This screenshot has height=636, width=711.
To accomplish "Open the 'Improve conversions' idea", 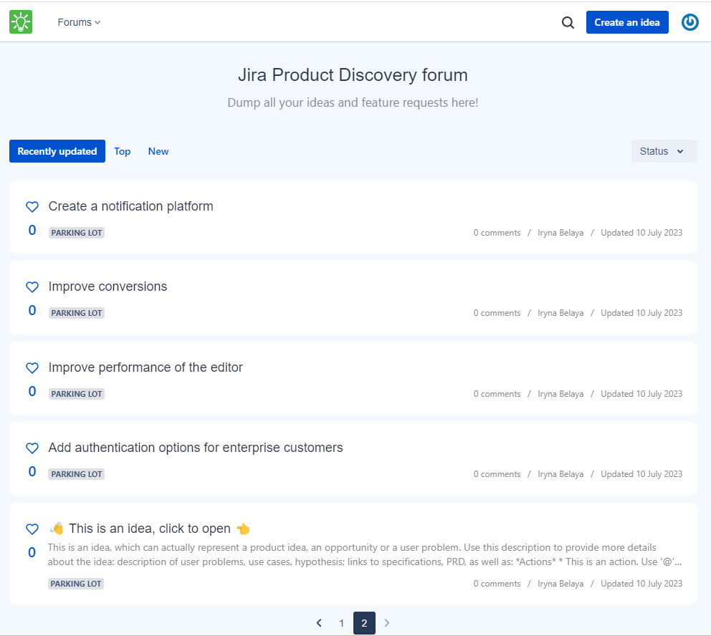I will [108, 286].
